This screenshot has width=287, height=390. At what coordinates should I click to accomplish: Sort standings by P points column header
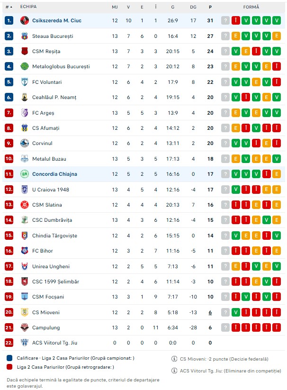click(x=210, y=7)
